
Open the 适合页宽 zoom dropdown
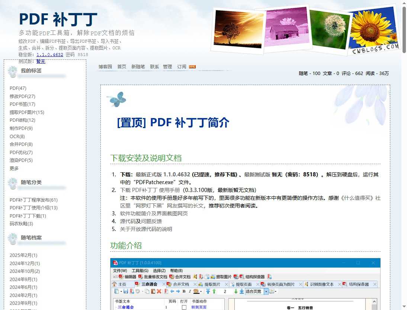(x=266, y=292)
